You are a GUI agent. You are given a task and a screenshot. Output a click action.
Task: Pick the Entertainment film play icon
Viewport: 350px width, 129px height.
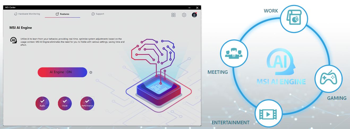click(x=268, y=114)
